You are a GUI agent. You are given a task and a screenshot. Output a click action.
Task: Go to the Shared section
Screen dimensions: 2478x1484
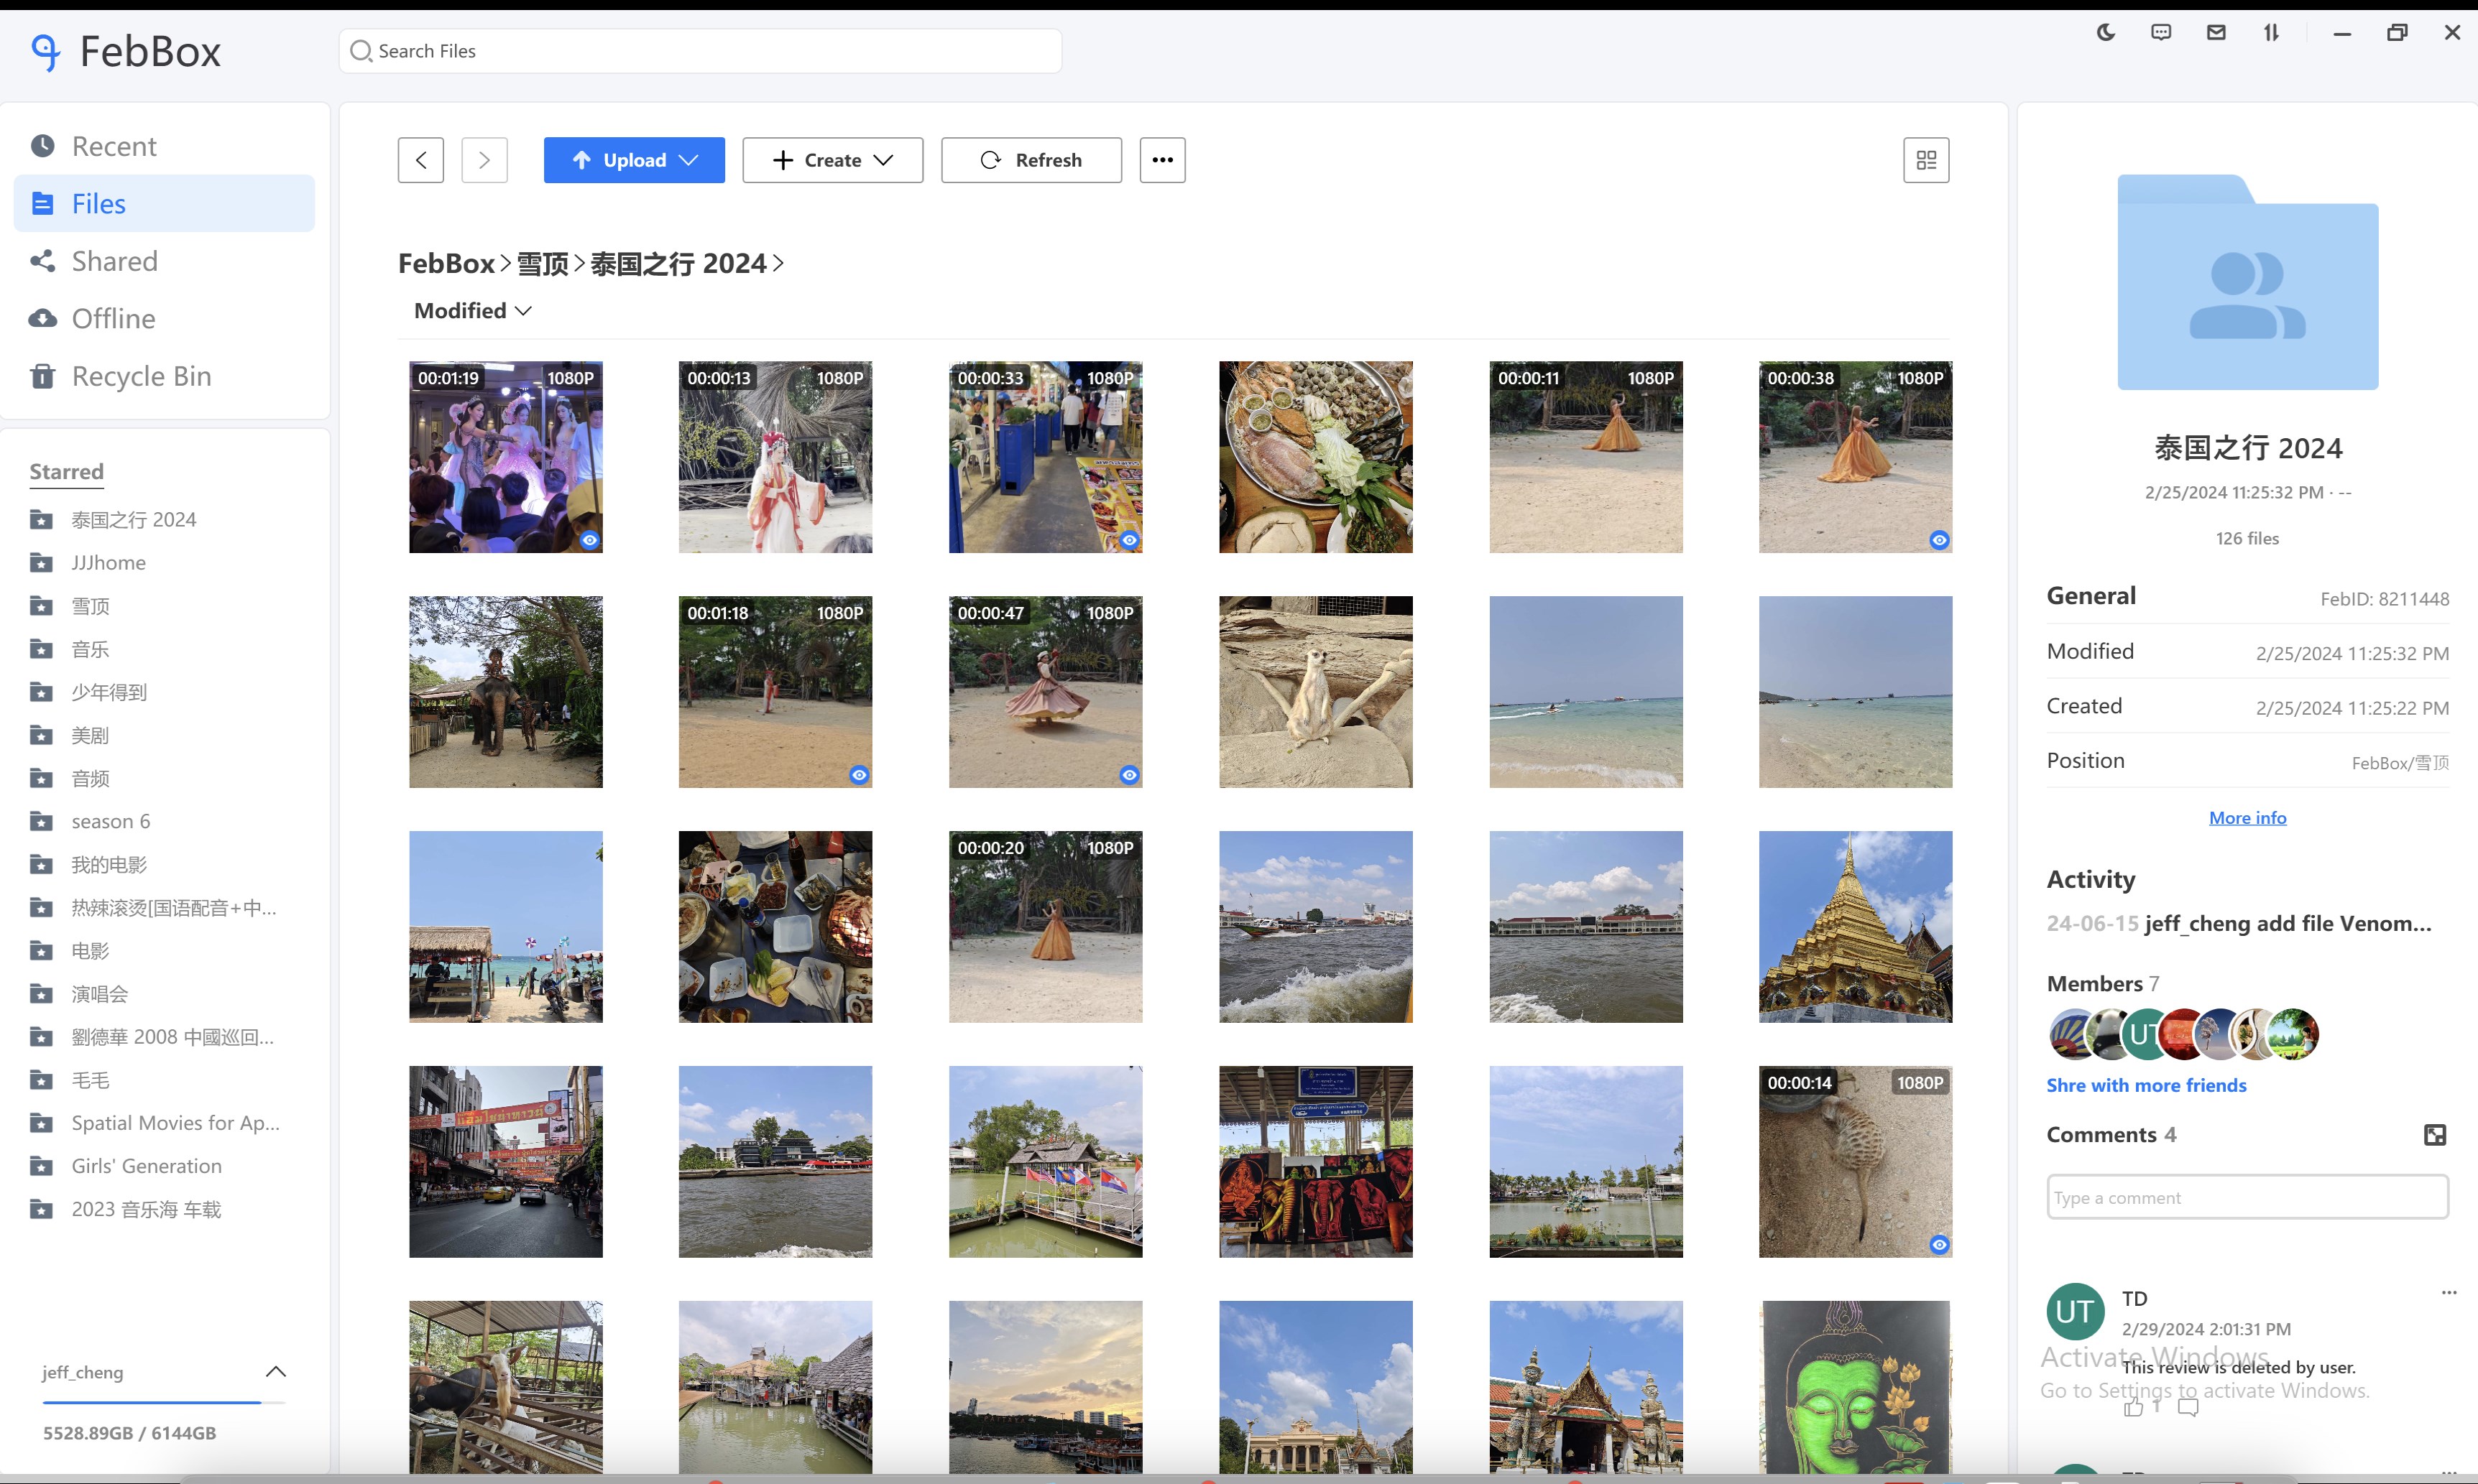click(x=114, y=261)
